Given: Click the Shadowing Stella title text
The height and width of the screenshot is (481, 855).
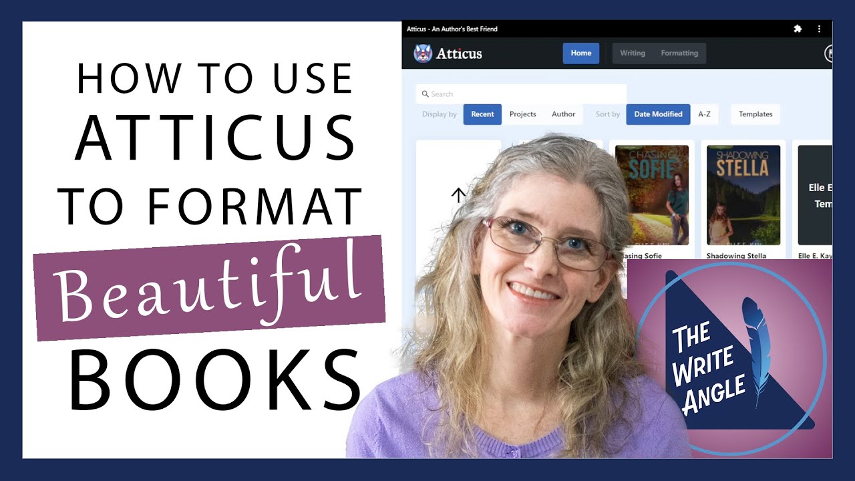Looking at the screenshot, I should (736, 256).
